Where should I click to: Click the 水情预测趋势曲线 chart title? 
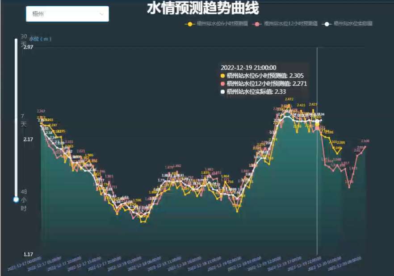click(203, 8)
